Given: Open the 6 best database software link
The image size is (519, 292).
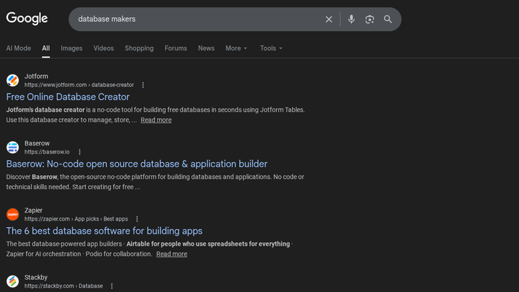Looking at the screenshot, I should (x=105, y=231).
